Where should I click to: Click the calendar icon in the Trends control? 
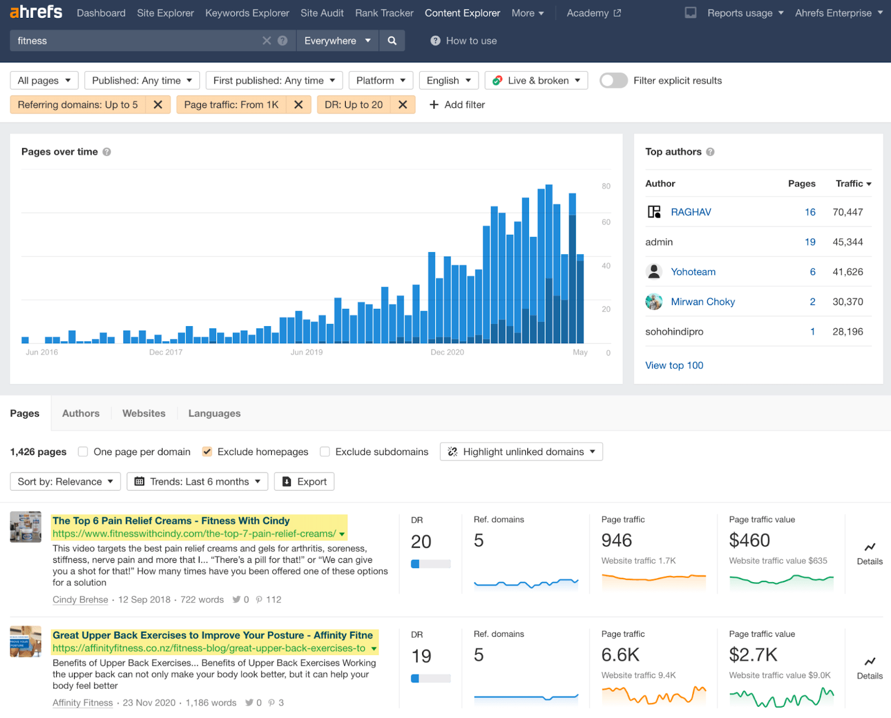[x=141, y=481]
